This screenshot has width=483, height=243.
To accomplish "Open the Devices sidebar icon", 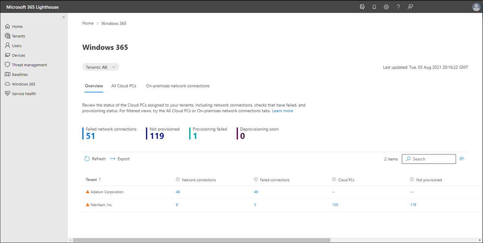I will 7,55.
